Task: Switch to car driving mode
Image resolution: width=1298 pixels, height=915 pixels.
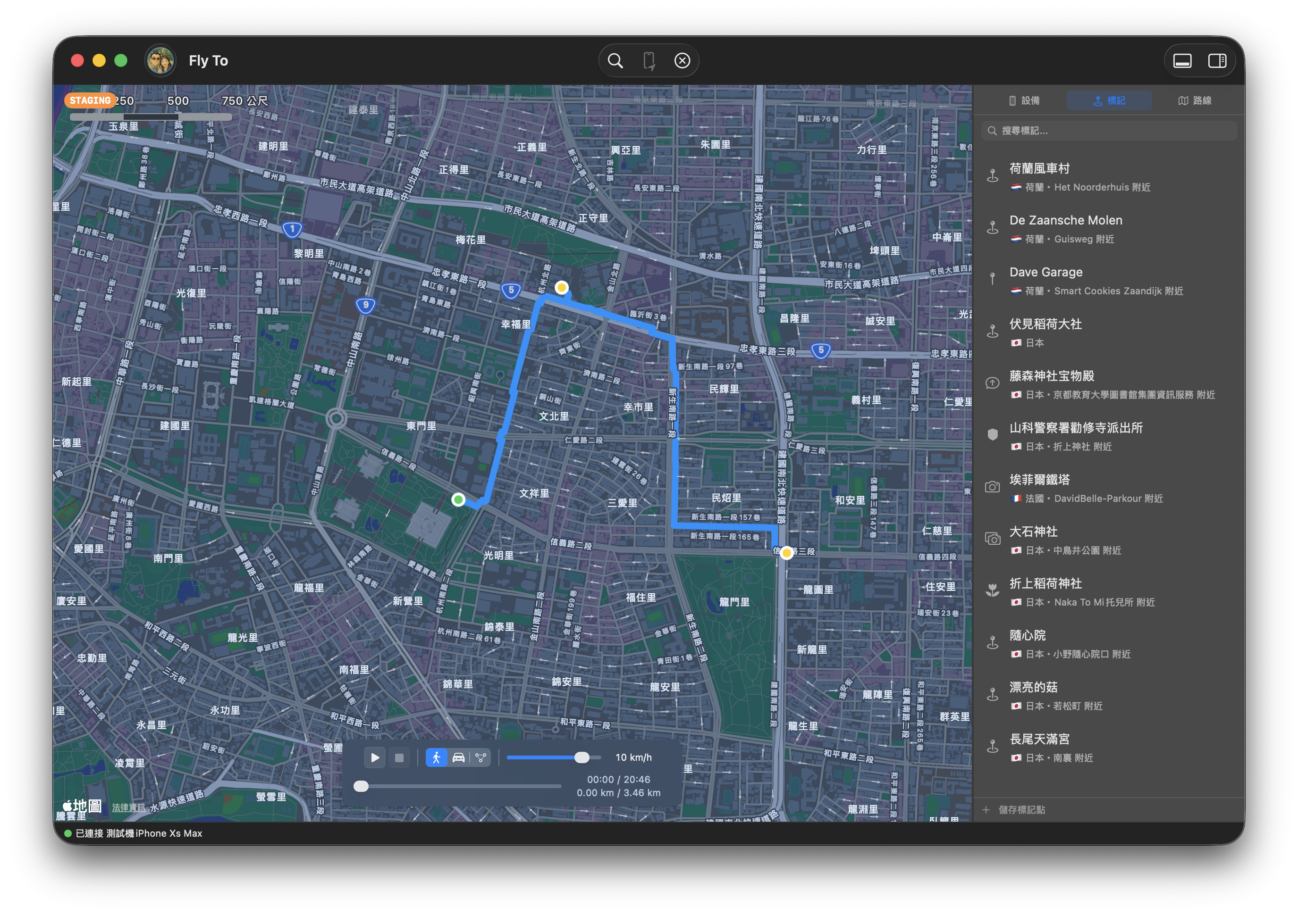Action: click(x=458, y=757)
